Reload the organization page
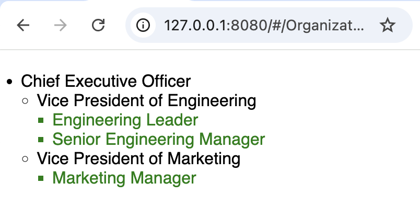The height and width of the screenshot is (206, 420). pyautogui.click(x=98, y=26)
